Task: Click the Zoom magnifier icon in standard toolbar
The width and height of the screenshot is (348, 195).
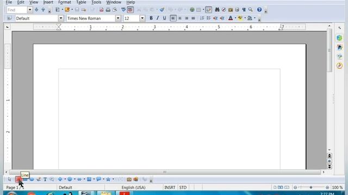Action: tap(250, 10)
